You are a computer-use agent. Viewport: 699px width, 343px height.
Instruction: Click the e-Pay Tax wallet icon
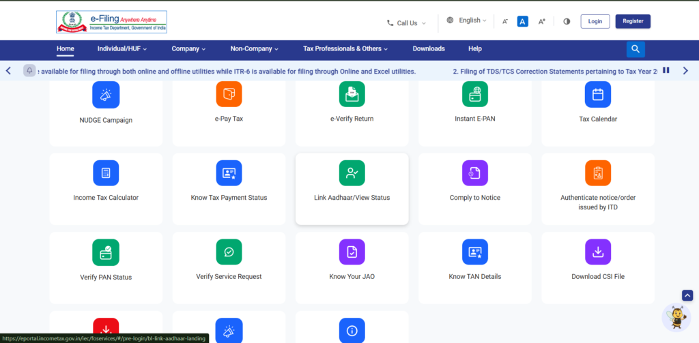tap(229, 94)
